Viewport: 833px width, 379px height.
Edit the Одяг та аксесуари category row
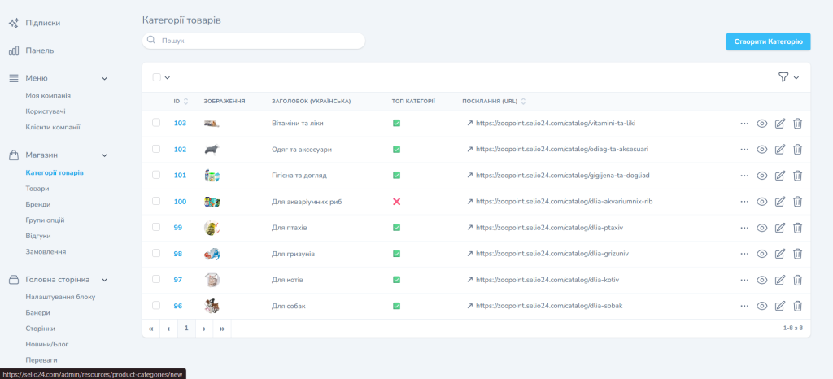[x=779, y=150]
